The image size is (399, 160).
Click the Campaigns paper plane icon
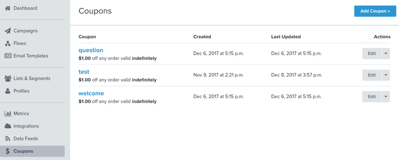[x=8, y=31]
